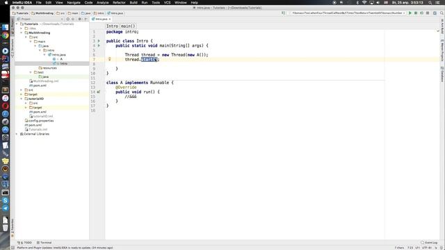Select the resources folder in project tree
Viewport: 445px width, 250px height.
coord(48,68)
